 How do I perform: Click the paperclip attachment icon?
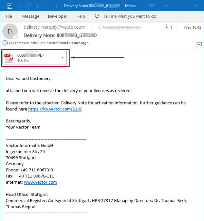(167, 27)
